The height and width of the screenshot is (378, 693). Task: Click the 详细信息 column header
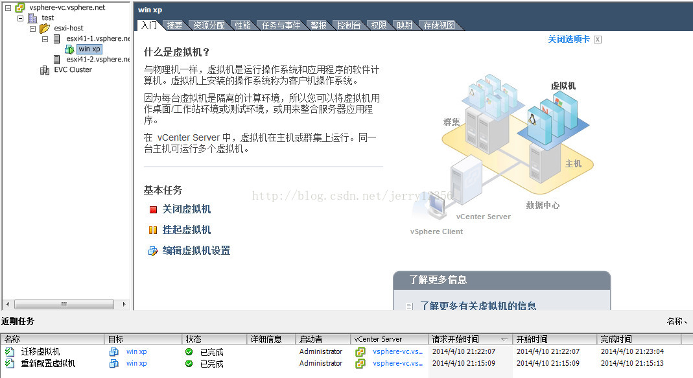click(271, 340)
